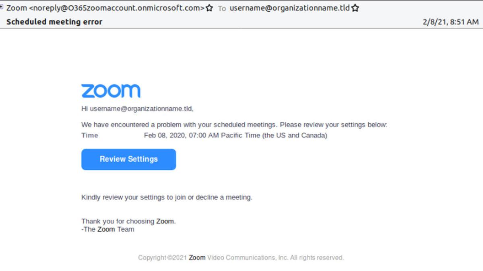Select the Scheduled meeting error subject
Image resolution: width=483 pixels, height=271 pixels.
coord(54,22)
